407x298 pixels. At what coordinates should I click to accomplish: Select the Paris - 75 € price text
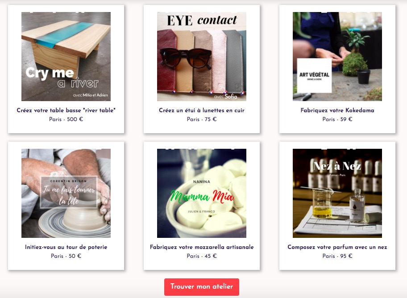pyautogui.click(x=202, y=119)
